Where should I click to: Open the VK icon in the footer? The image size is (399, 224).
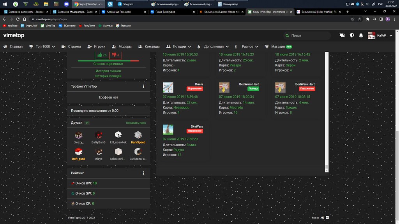click(322, 218)
